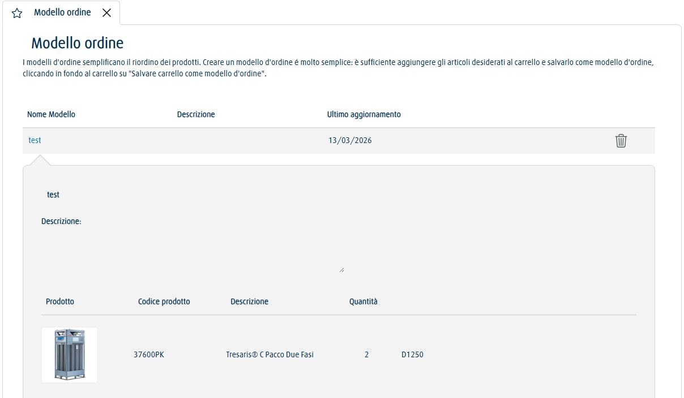Click the test model name field in details
Screen dimensions: 684x398
(x=53, y=194)
